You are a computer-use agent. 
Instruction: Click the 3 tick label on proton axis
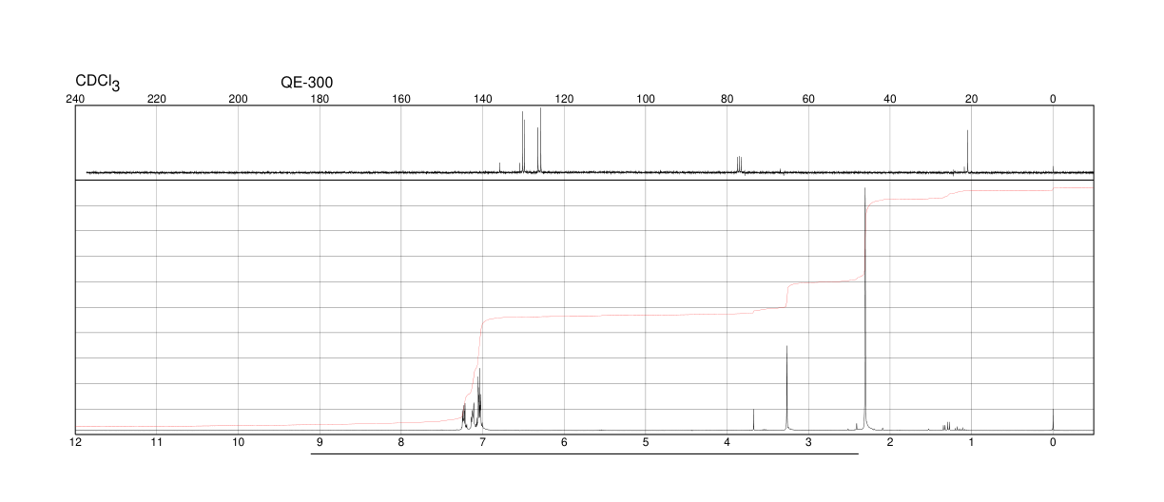808,443
